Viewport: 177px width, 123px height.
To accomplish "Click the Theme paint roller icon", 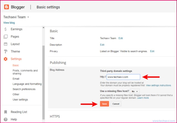I will tap(6, 51).
